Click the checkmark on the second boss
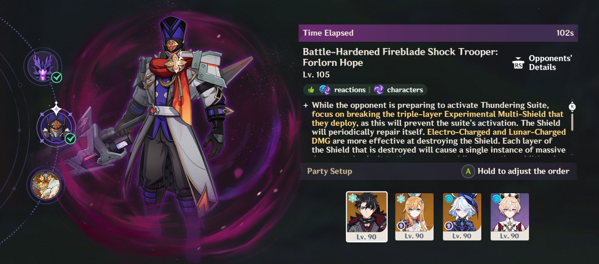The height and width of the screenshot is (264, 599). (x=70, y=139)
